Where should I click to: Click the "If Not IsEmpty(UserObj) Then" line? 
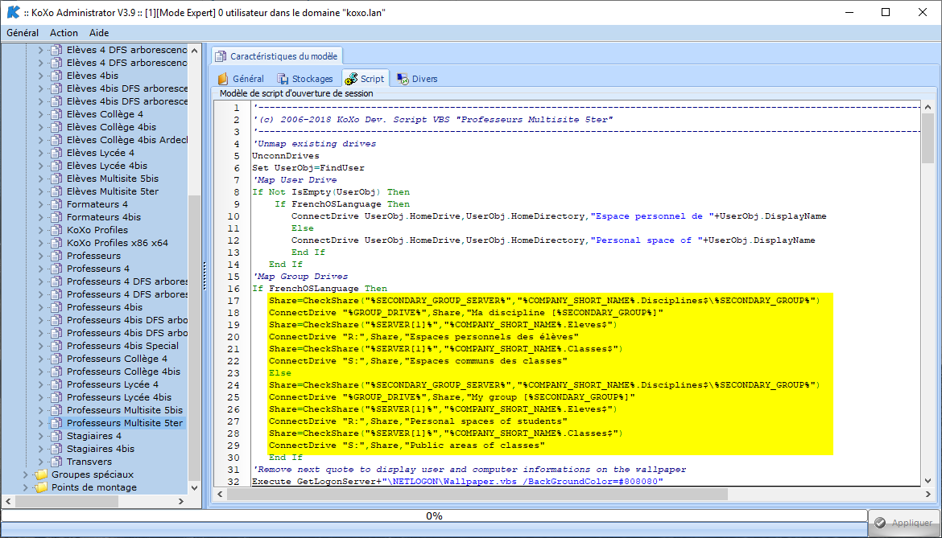(331, 192)
